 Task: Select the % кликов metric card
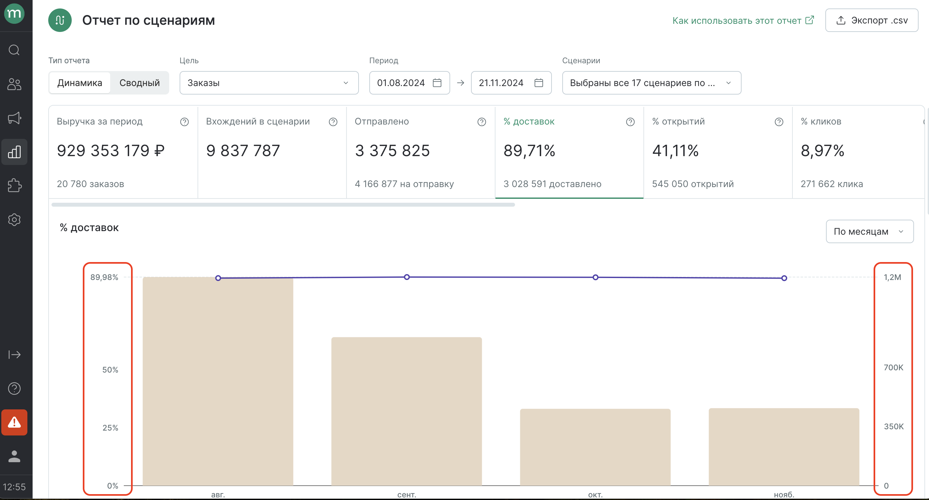tap(858, 152)
